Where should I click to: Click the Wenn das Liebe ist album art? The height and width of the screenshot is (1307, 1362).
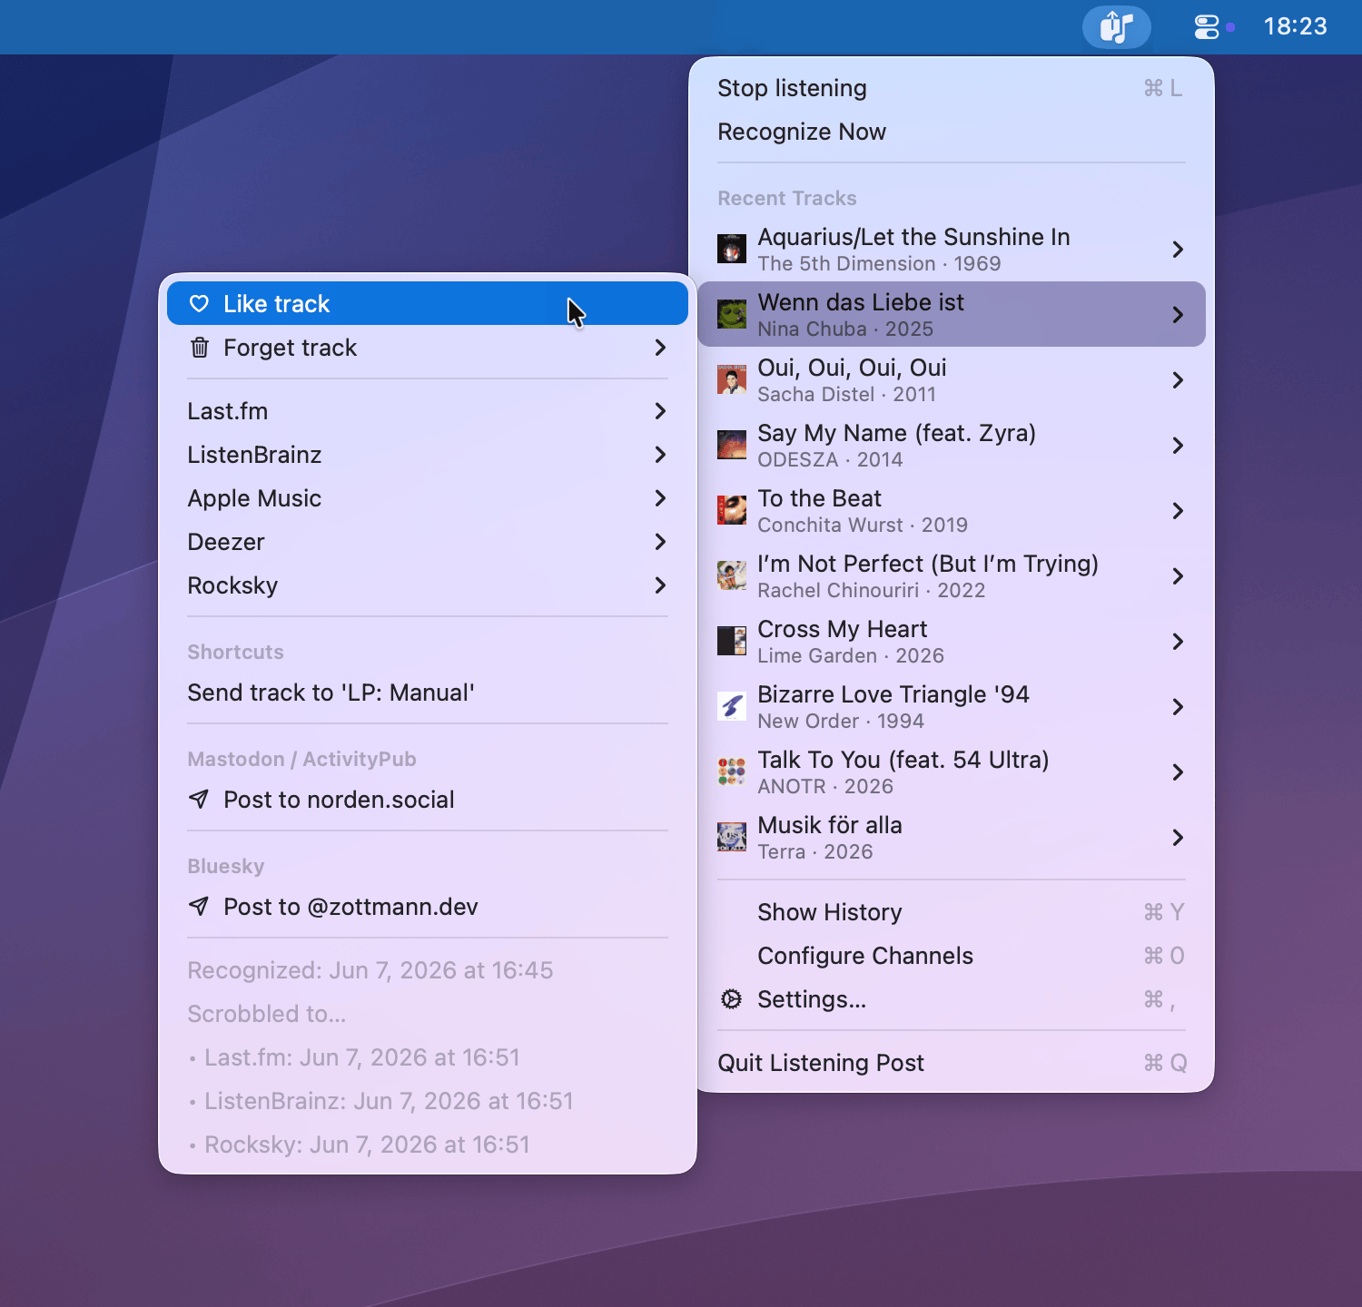pyautogui.click(x=732, y=314)
